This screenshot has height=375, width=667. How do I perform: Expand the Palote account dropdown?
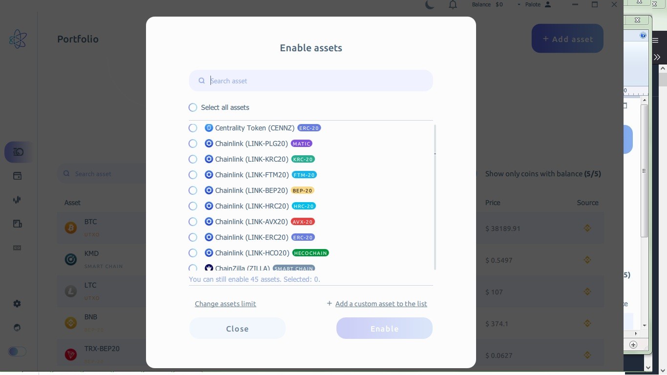(x=538, y=4)
